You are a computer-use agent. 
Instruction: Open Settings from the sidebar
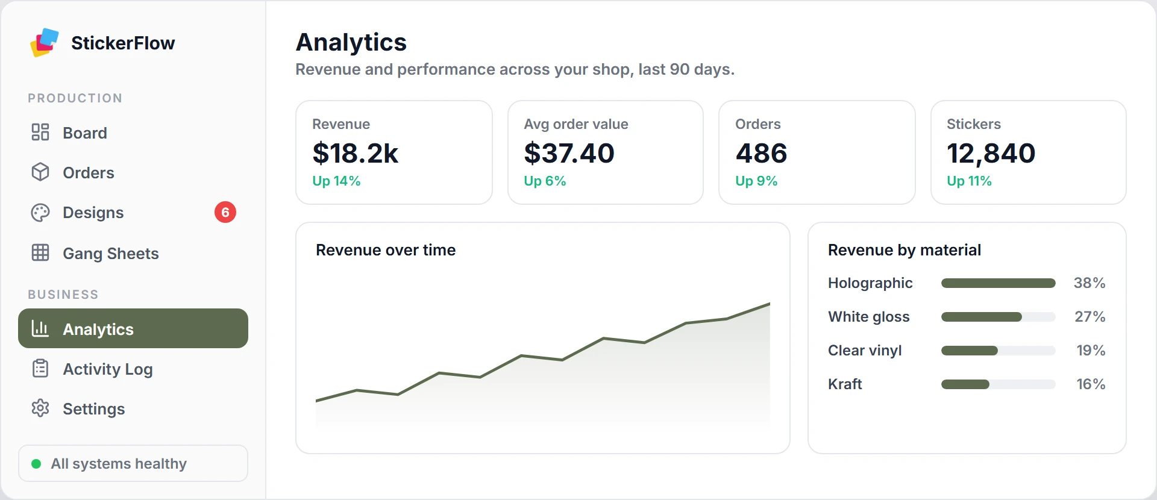coord(133,408)
